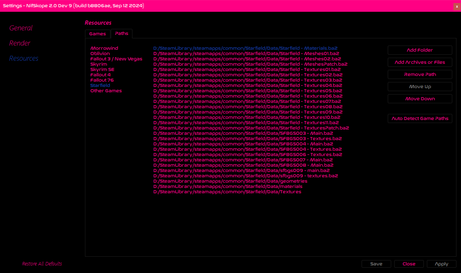Select the Data/Textures folder path

[x=227, y=192]
